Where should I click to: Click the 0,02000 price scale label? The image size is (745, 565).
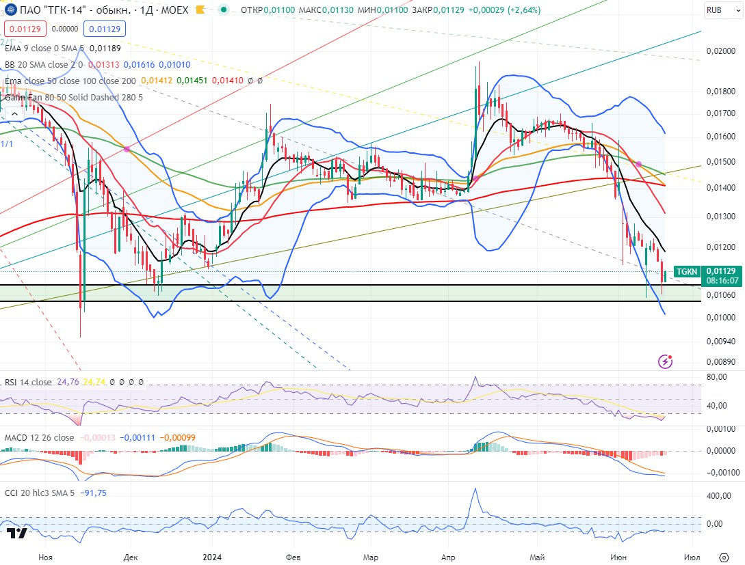pyautogui.click(x=721, y=51)
